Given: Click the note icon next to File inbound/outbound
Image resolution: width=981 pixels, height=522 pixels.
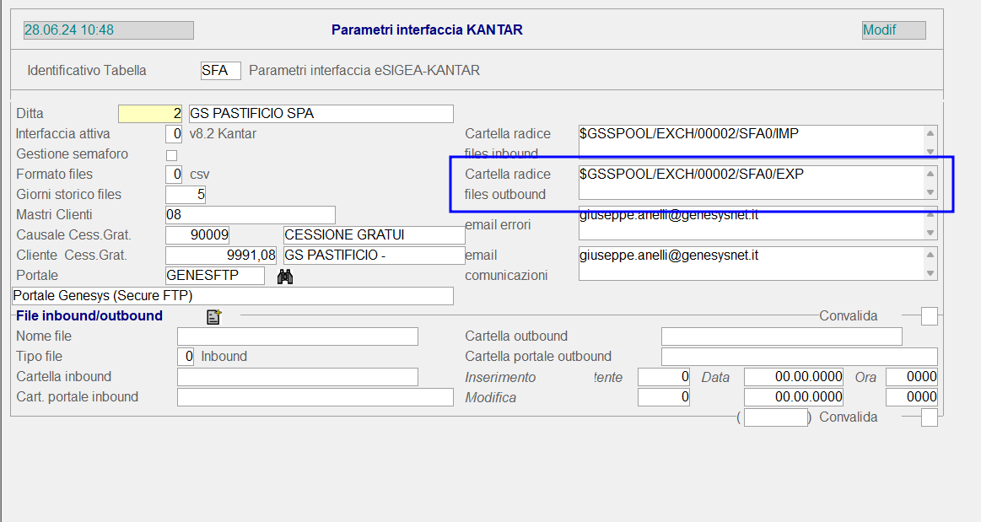Looking at the screenshot, I should click(x=213, y=316).
